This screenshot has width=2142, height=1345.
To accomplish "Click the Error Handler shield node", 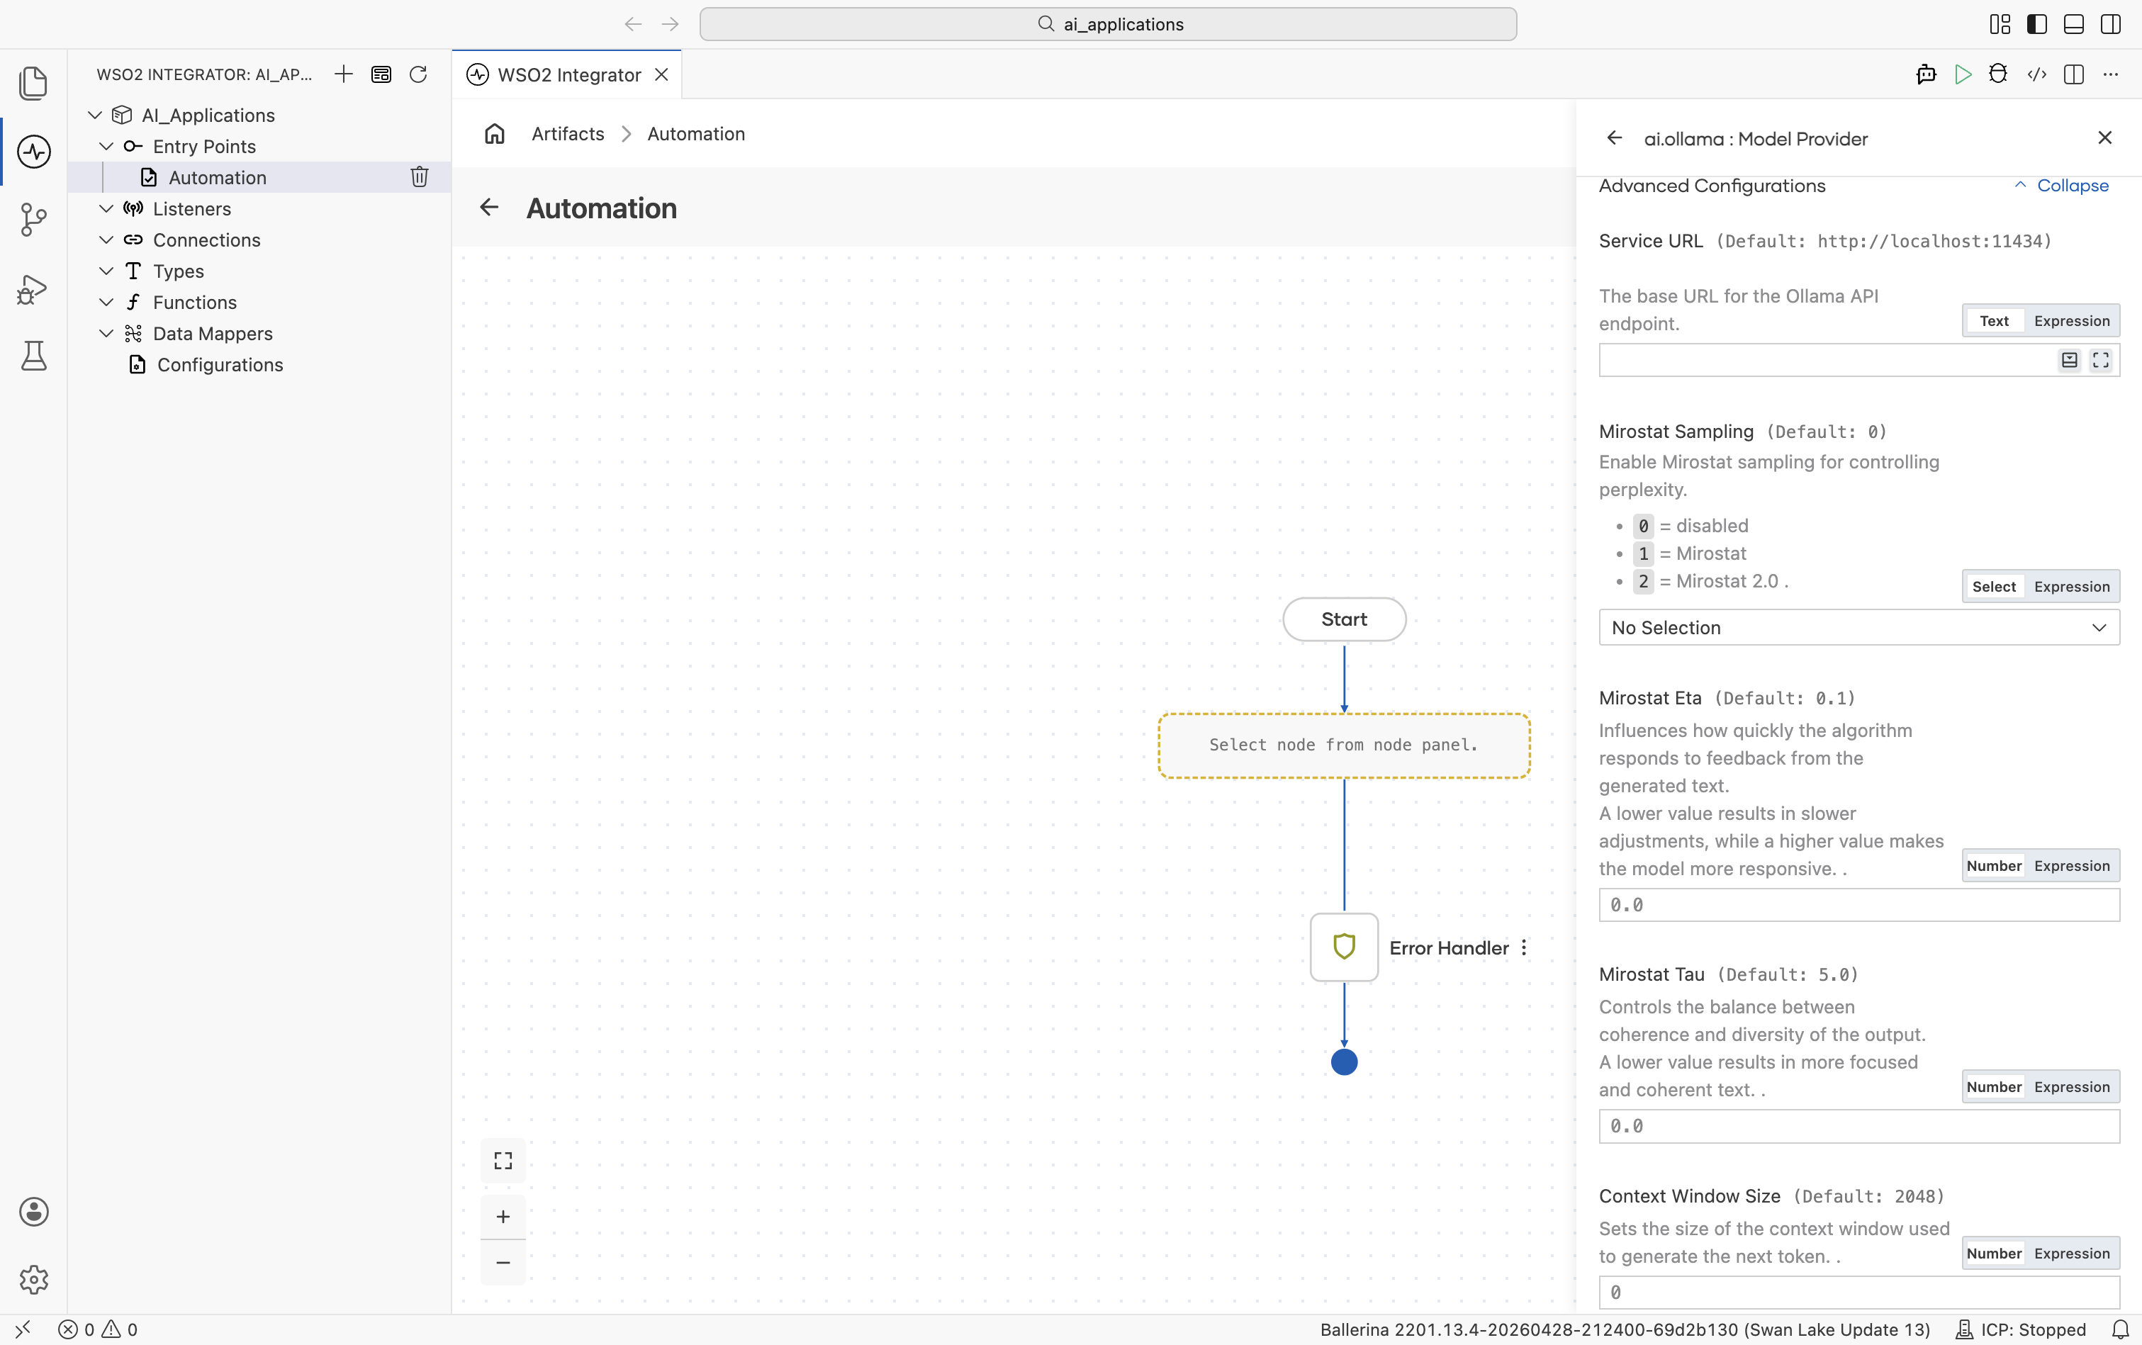I will 1344,947.
